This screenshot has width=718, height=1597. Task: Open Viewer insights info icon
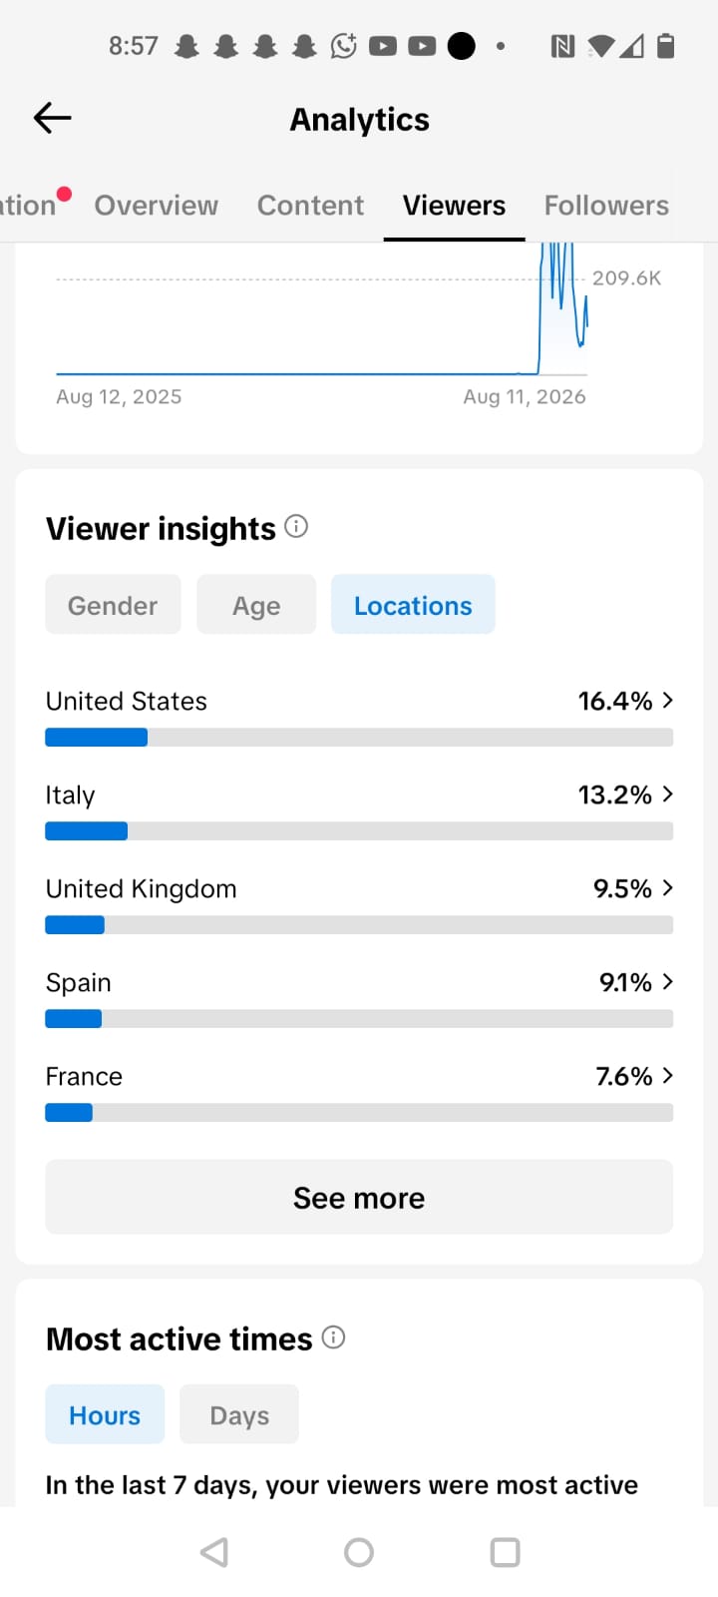(x=296, y=526)
